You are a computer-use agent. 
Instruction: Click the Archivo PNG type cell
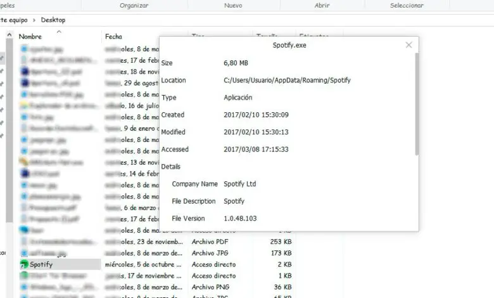click(210, 287)
